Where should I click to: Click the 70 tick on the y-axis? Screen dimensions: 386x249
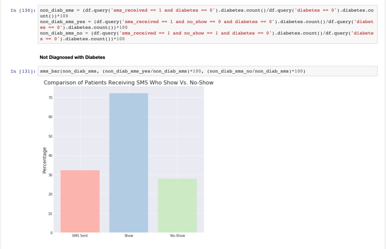click(50, 98)
